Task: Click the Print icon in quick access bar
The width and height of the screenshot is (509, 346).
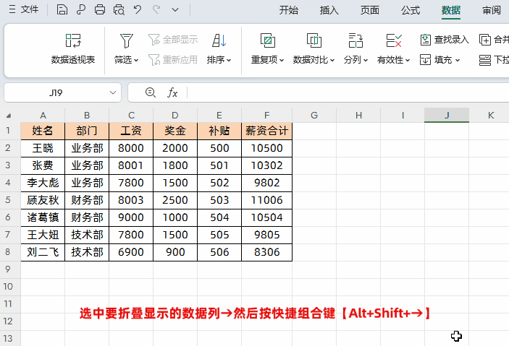Action: tap(100, 10)
